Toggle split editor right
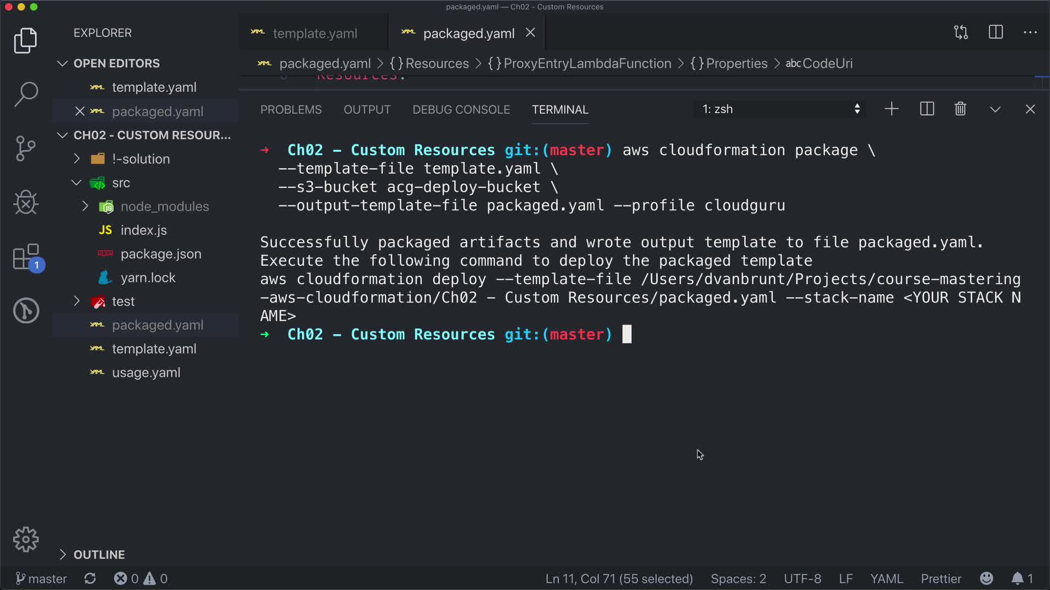The width and height of the screenshot is (1050, 590). click(996, 33)
